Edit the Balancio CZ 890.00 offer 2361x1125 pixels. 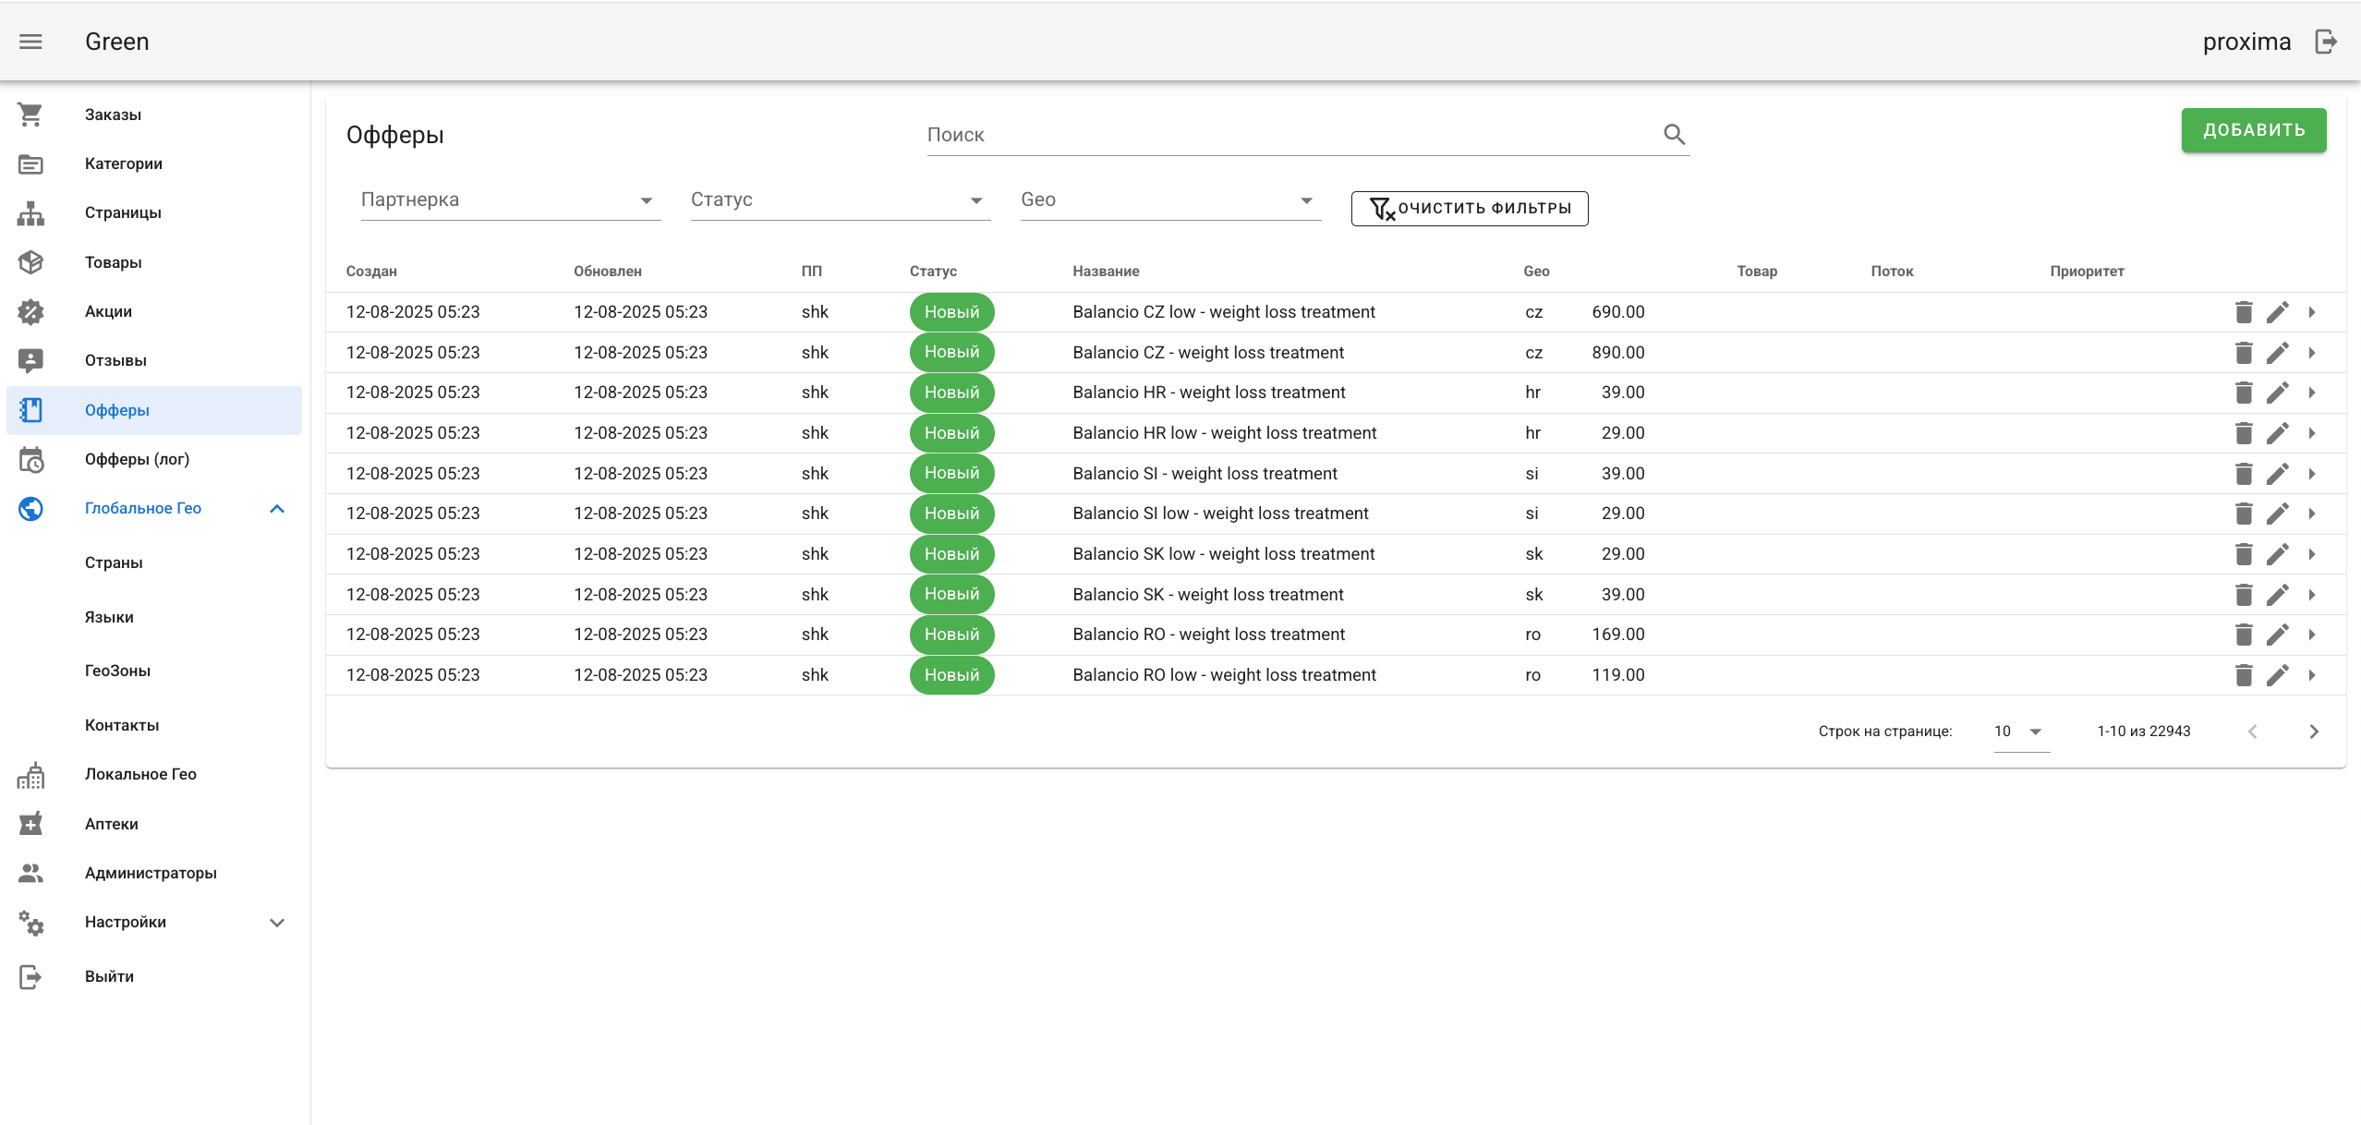tap(2277, 353)
